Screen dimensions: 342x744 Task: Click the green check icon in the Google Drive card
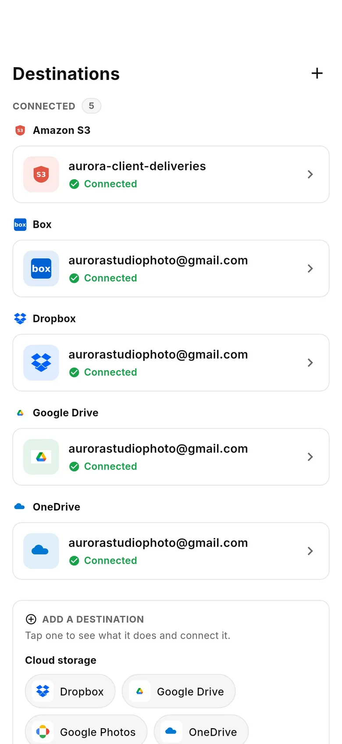click(75, 467)
